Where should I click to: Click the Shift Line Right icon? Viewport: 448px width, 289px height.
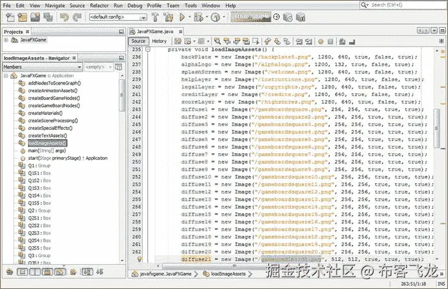pyautogui.click(x=308, y=42)
